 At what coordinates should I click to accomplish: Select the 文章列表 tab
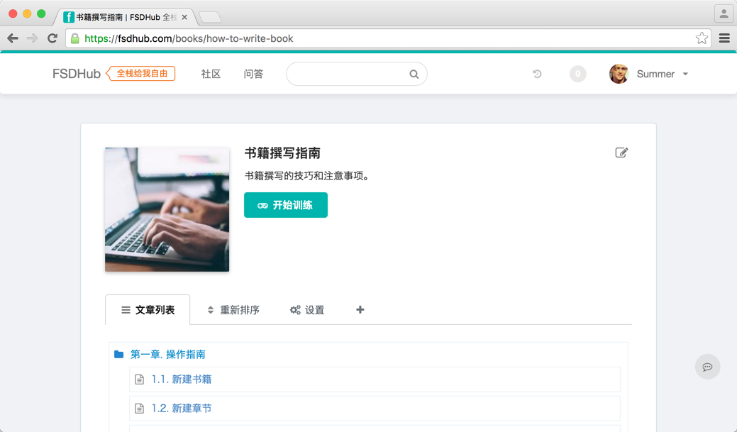[x=148, y=310]
